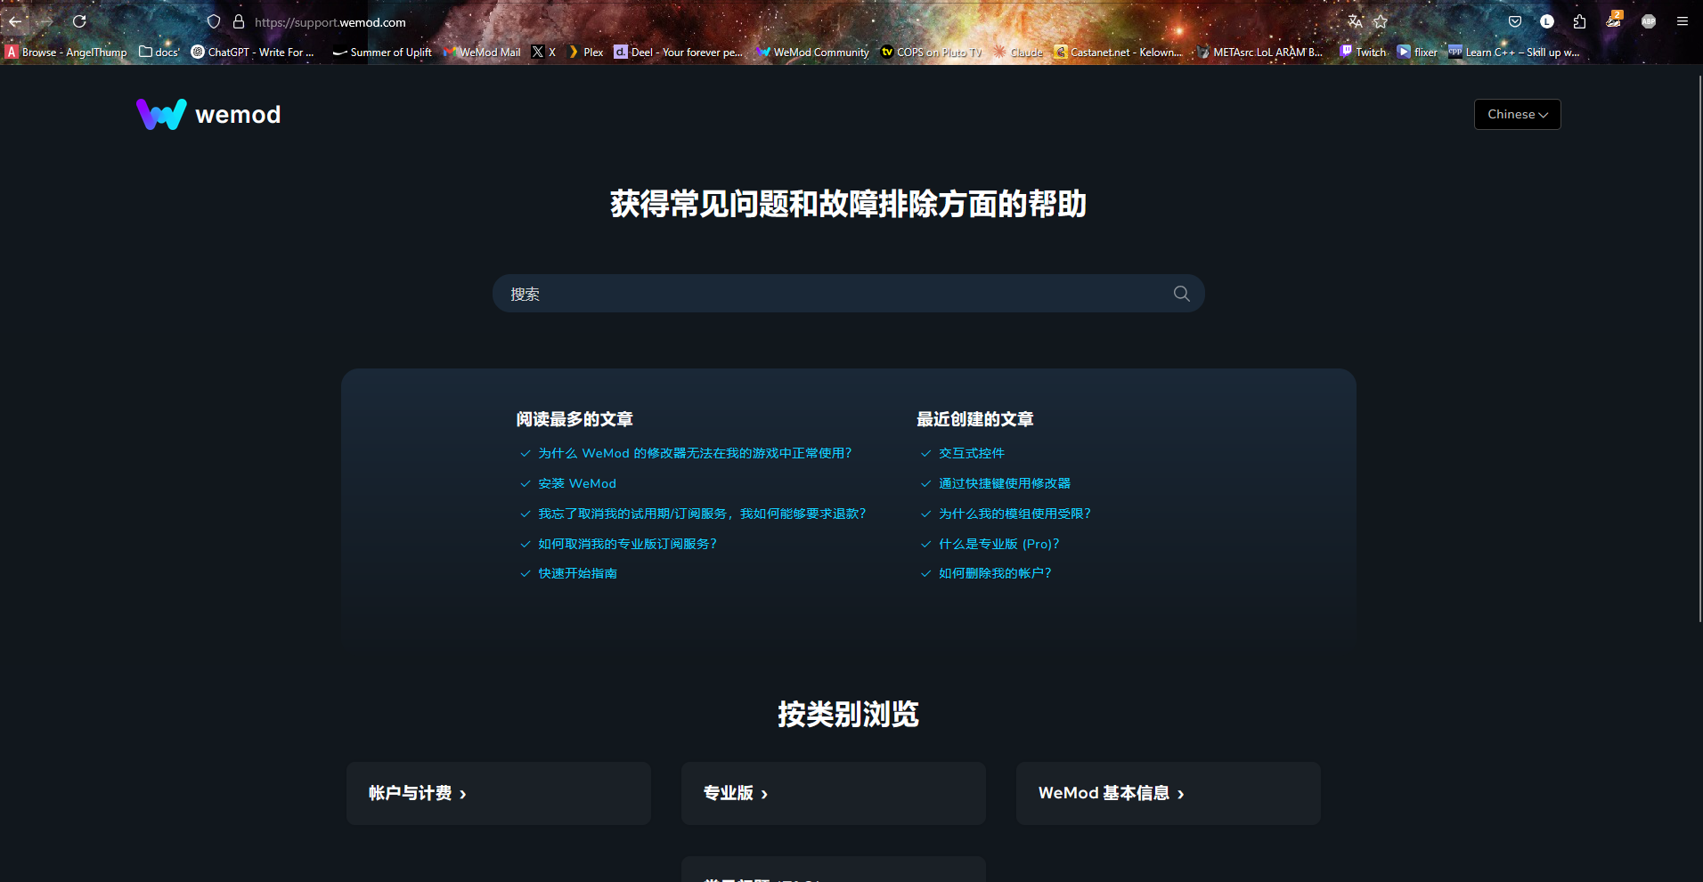Open the COPS on Pluto TV bookmark
Screen dimensions: 1703x882
[x=932, y=53]
